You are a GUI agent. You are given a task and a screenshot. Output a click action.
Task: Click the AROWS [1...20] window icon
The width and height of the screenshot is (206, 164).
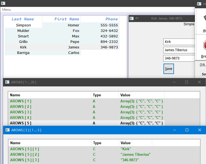coord(7,82)
